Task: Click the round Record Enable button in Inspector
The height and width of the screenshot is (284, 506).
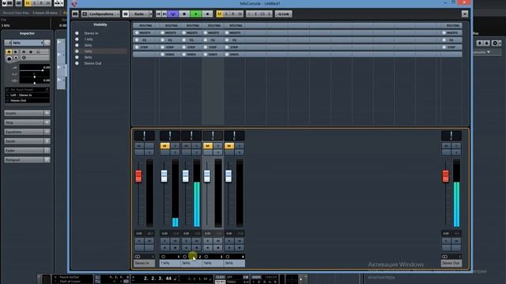Action: pyautogui.click(x=9, y=59)
